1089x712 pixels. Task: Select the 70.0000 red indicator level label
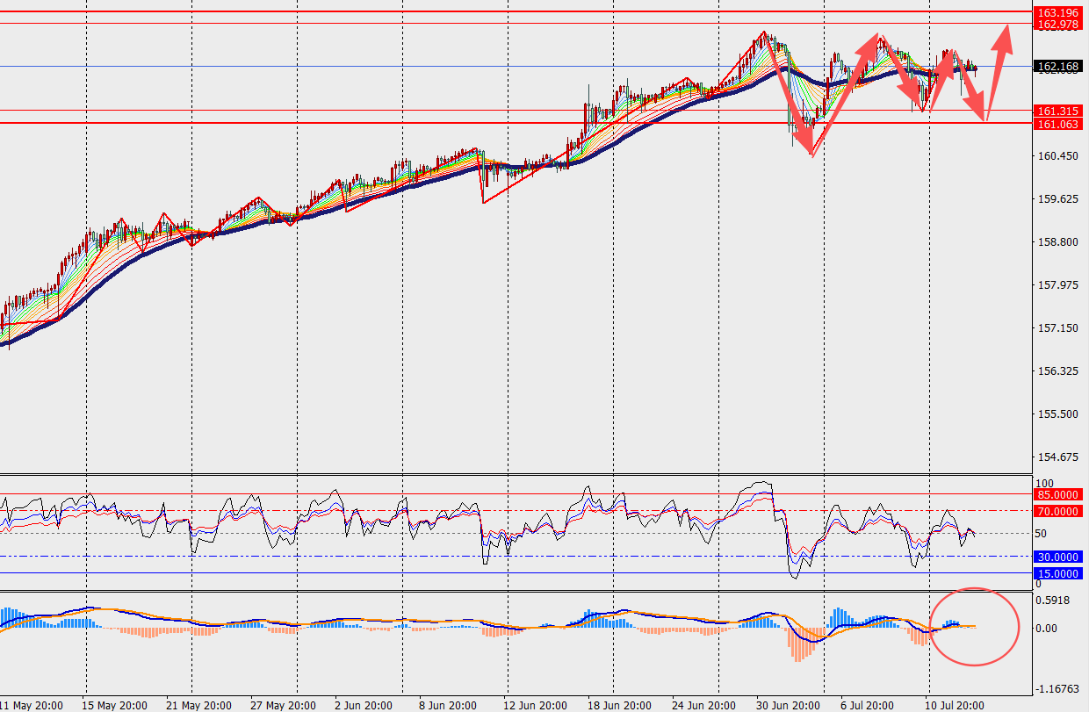[x=1057, y=511]
